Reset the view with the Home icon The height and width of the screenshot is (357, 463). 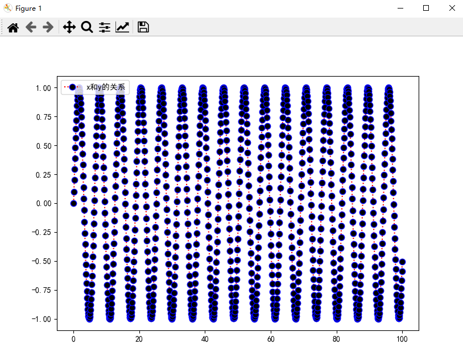pos(13,27)
